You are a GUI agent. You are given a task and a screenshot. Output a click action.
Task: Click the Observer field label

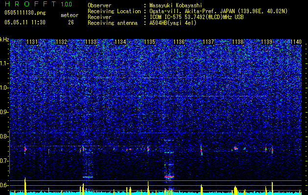click(x=99, y=5)
